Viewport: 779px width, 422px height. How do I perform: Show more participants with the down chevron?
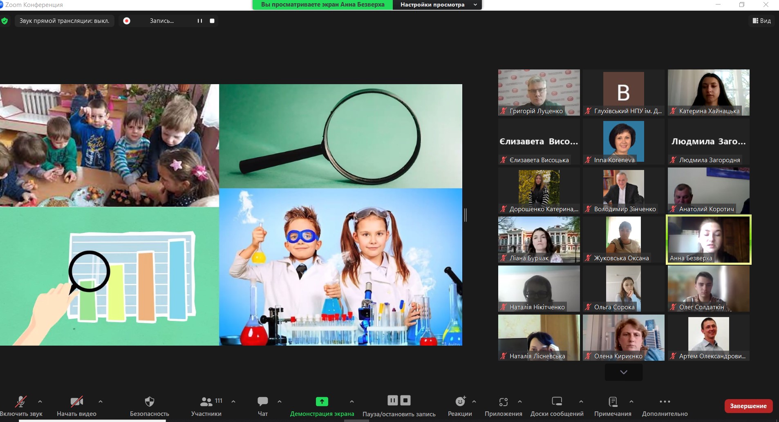[624, 372]
